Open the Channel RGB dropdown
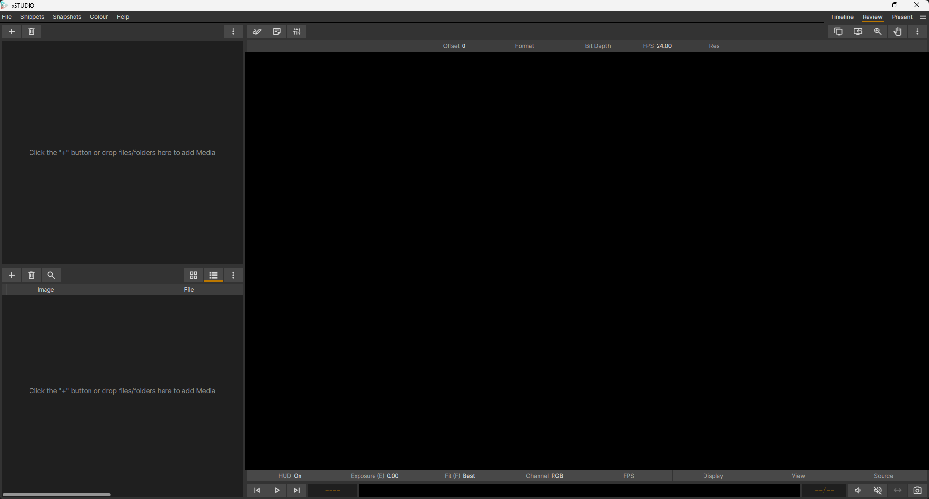The image size is (929, 499). 545,476
